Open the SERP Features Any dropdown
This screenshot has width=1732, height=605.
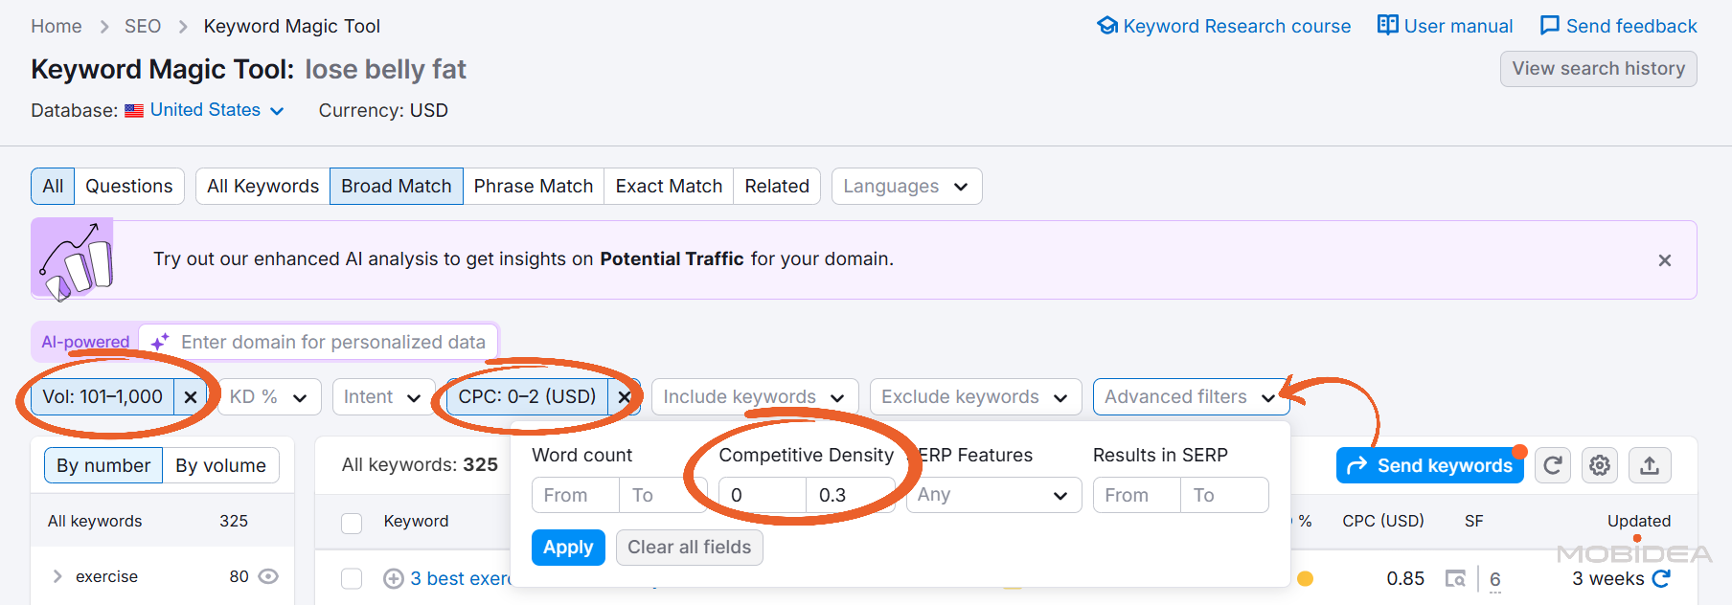pos(993,495)
